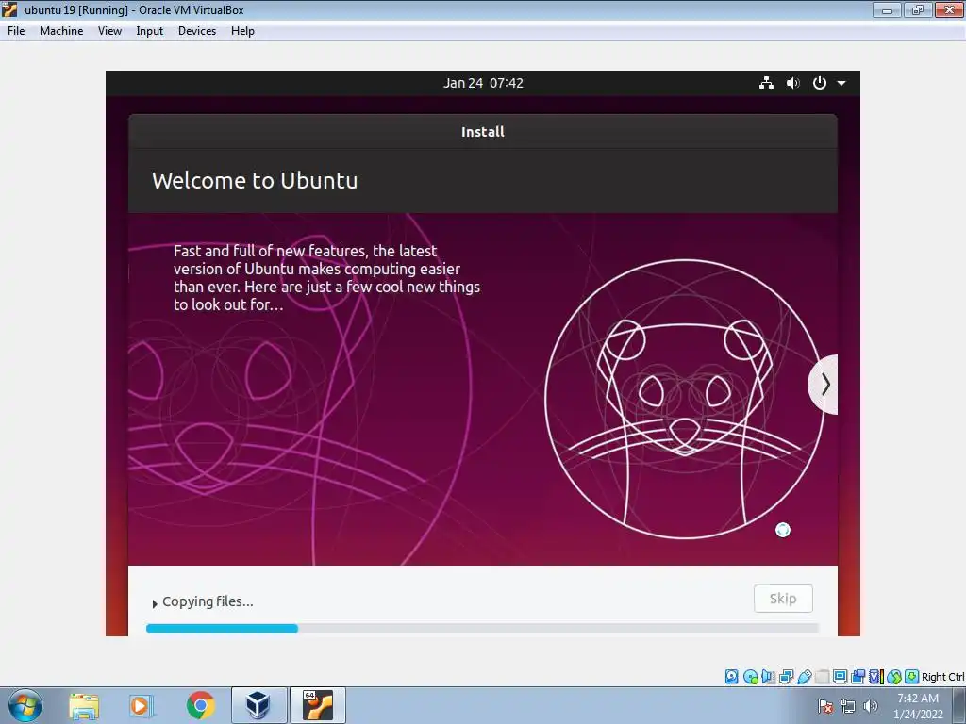
Task: Click the optical drive status icon
Action: point(750,677)
